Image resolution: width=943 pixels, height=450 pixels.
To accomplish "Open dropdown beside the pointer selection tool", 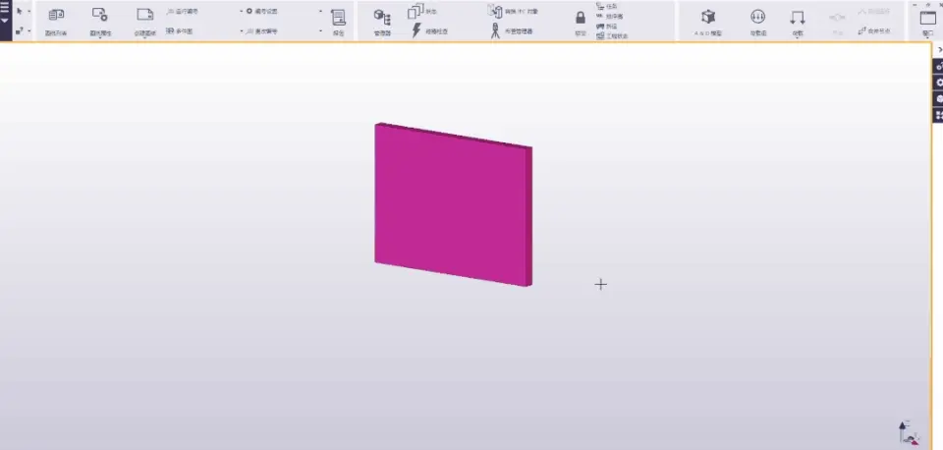I will tap(29, 11).
